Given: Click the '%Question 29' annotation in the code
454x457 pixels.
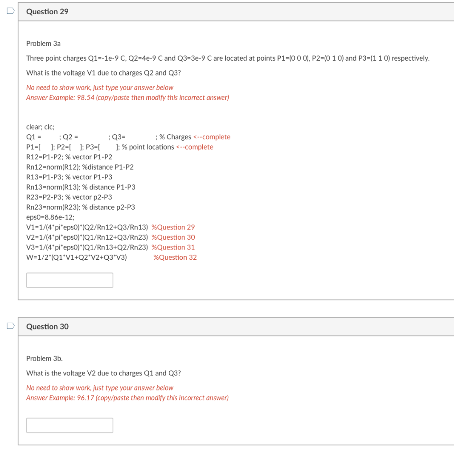Looking at the screenshot, I should point(173,227).
